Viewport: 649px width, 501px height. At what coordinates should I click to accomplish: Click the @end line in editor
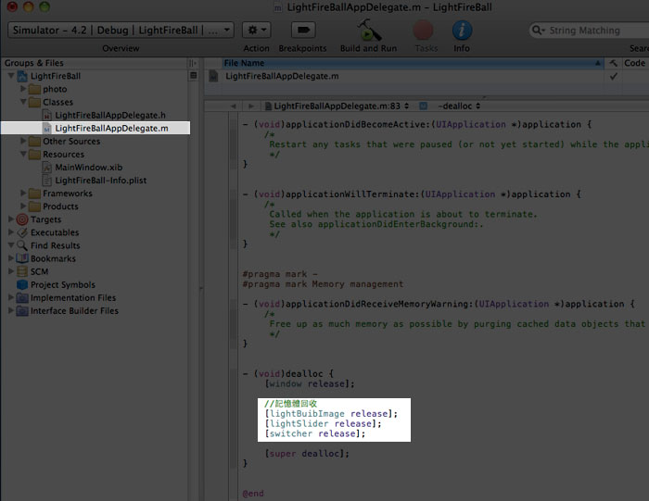pos(253,494)
